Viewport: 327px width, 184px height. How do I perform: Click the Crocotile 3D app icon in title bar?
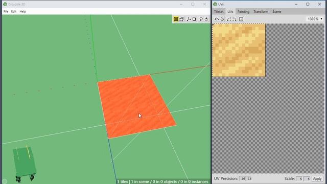[x=5, y=4]
